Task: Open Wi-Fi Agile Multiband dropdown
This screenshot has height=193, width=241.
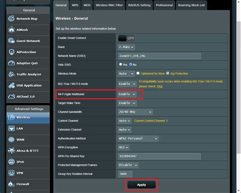Action: [127, 94]
